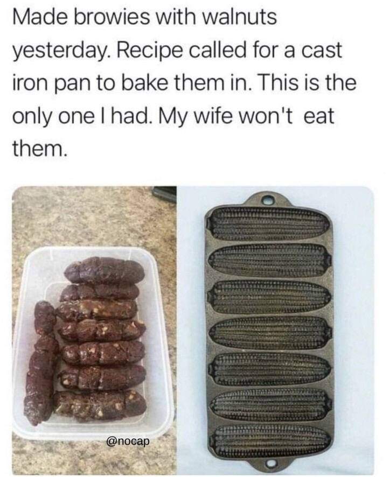Open the right photo of cast iron pan
This screenshot has width=389, height=477.
[275, 331]
